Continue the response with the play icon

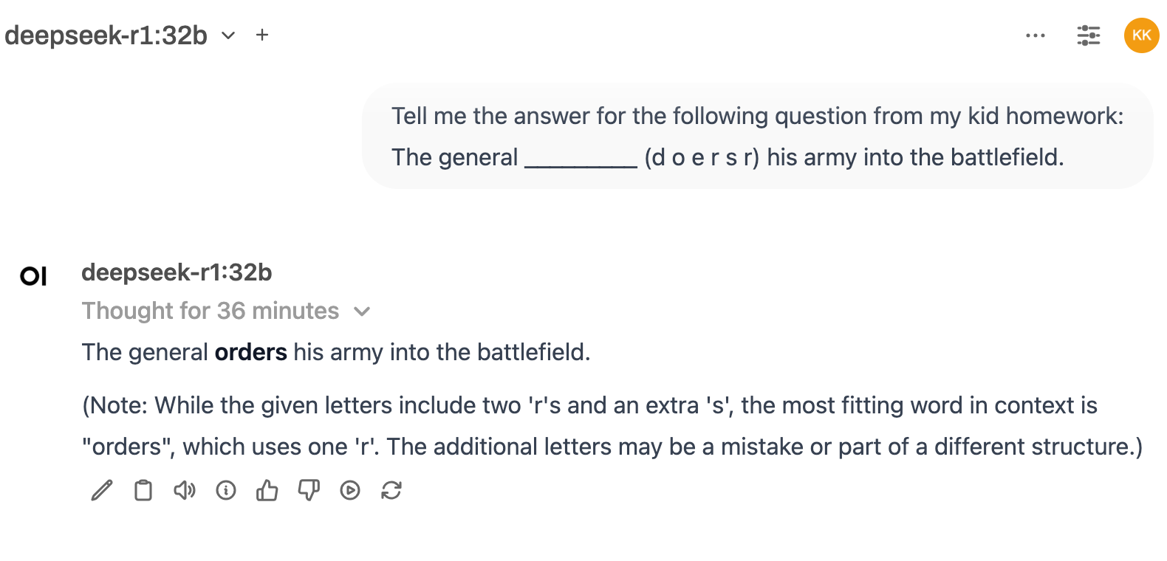pos(350,490)
